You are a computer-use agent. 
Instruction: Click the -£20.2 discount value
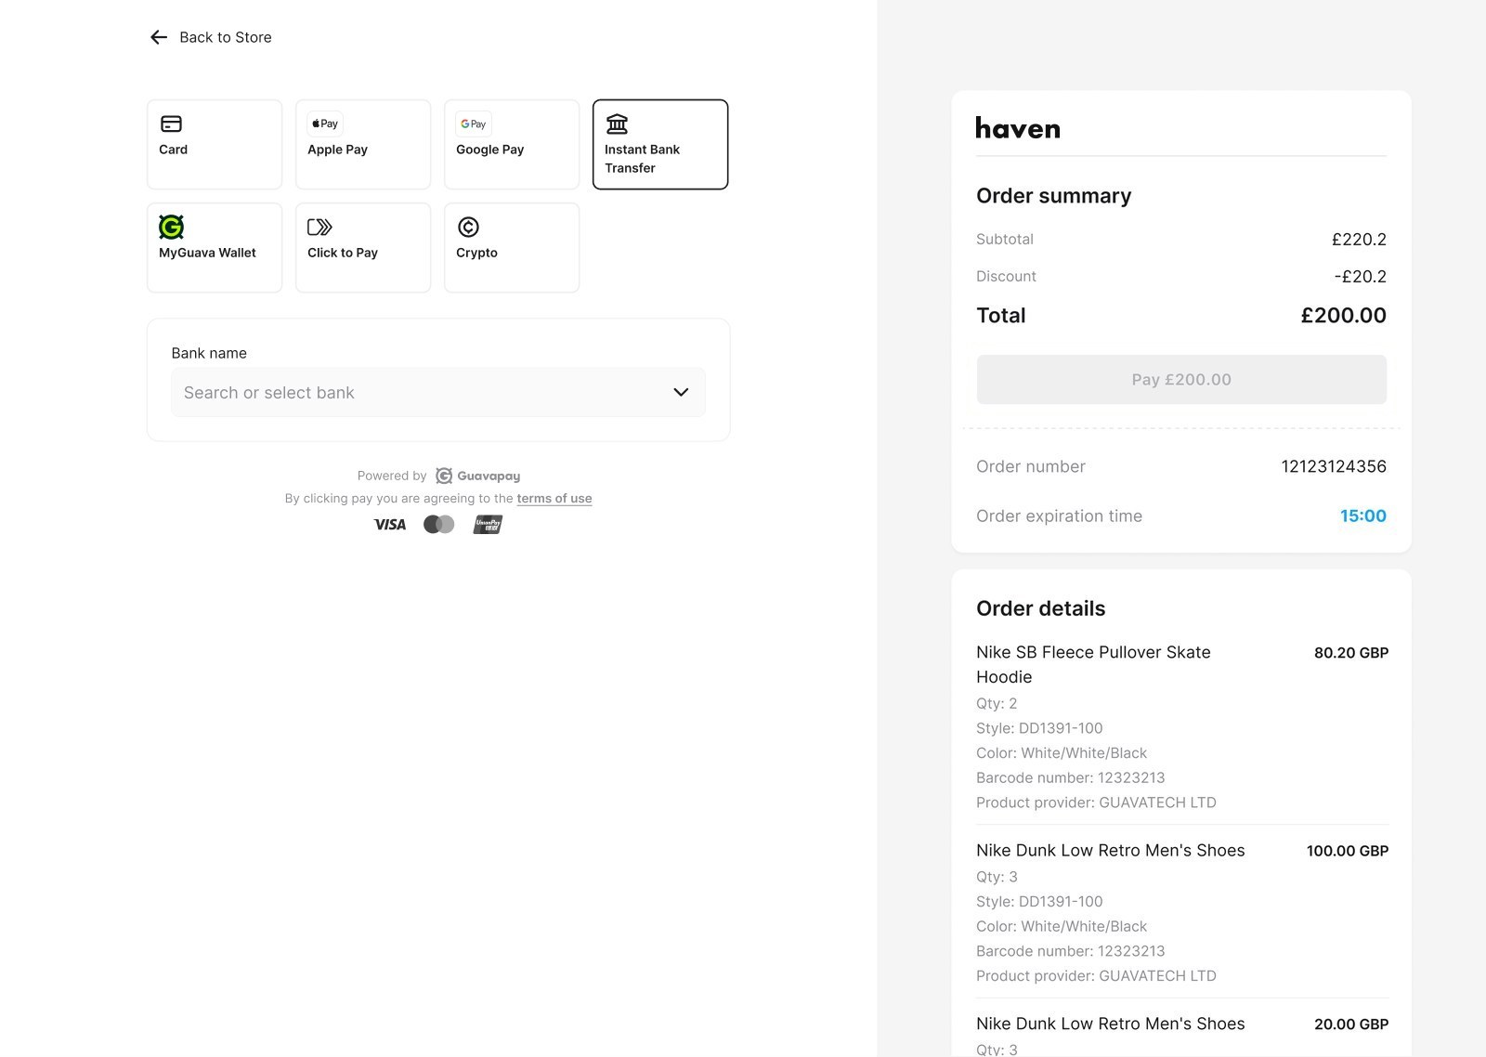pyautogui.click(x=1360, y=277)
